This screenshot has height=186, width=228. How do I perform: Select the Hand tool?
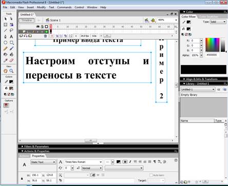click(x=6, y=71)
